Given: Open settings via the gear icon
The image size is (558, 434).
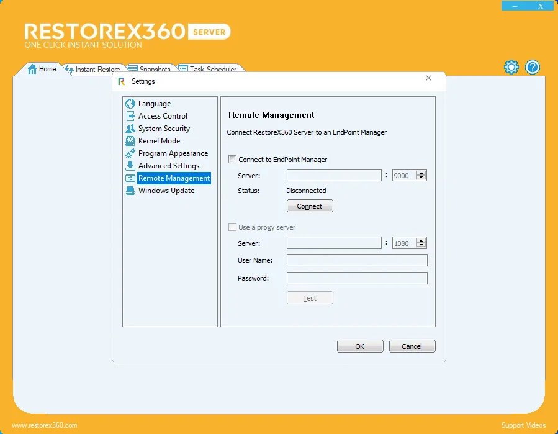Looking at the screenshot, I should [511, 67].
